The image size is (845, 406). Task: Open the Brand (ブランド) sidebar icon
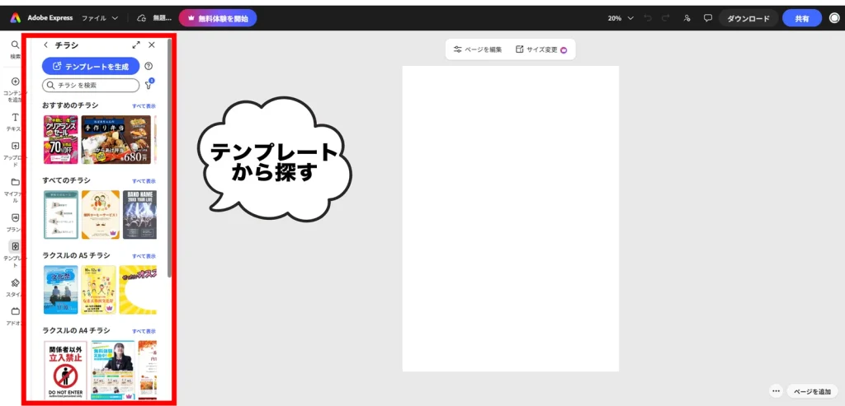(15, 217)
